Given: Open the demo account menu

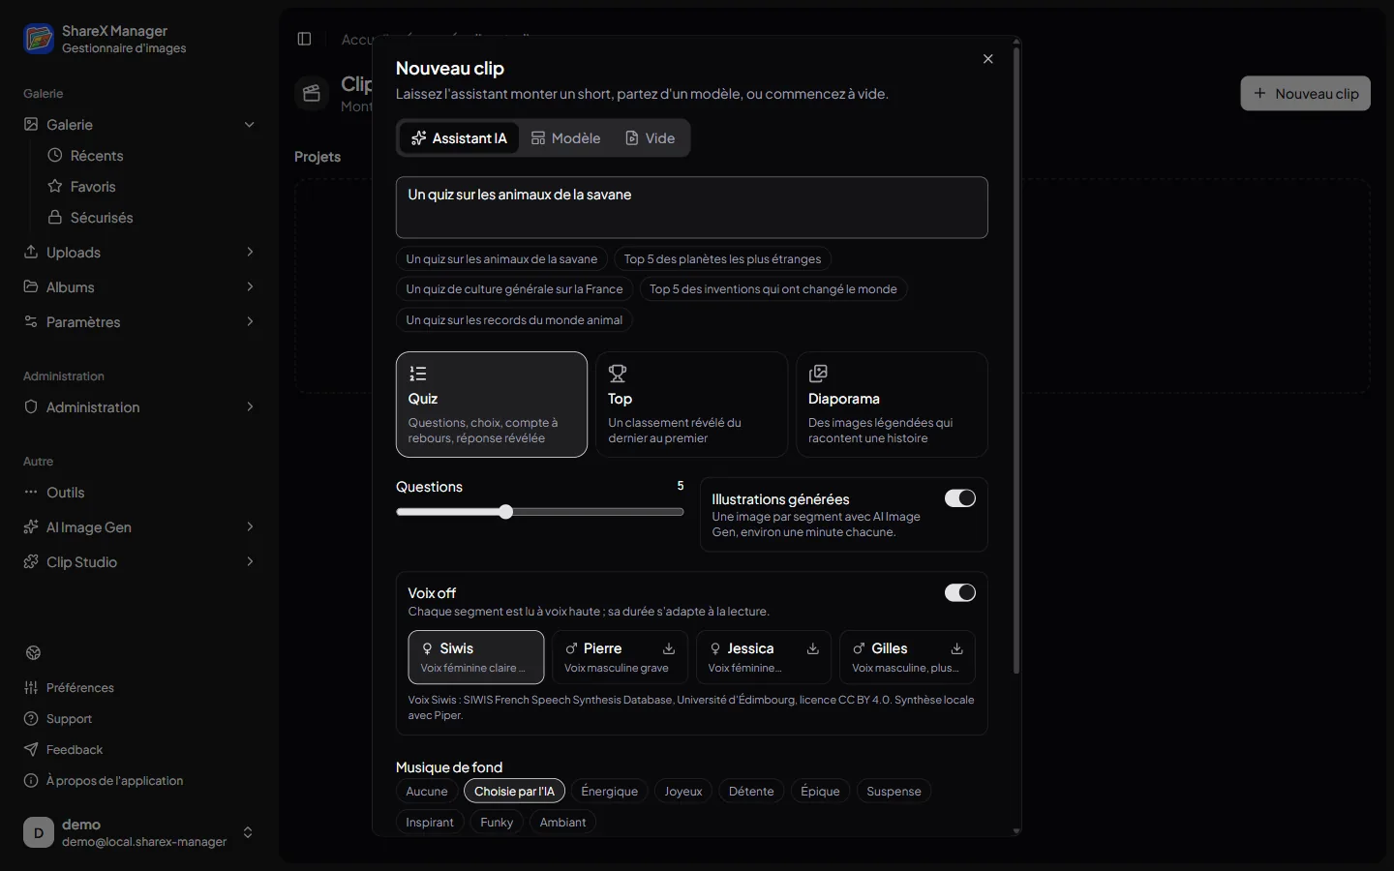Looking at the screenshot, I should coord(139,832).
